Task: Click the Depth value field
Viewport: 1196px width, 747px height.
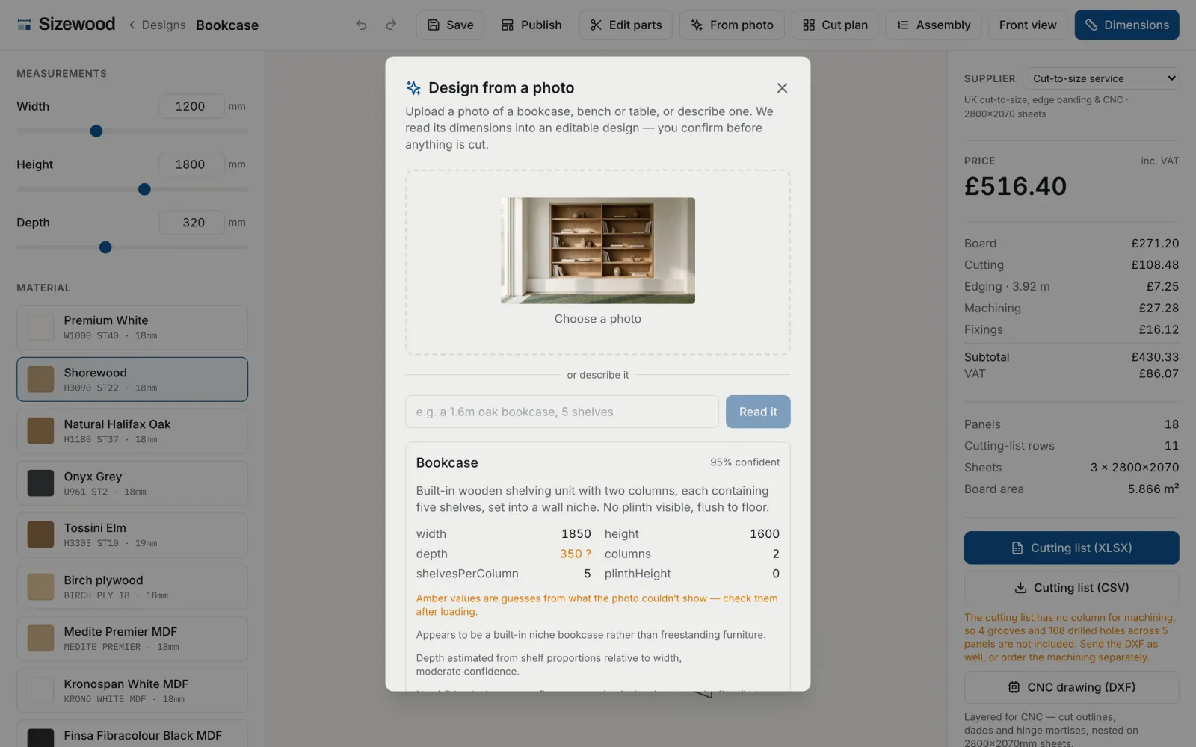Action: point(191,223)
